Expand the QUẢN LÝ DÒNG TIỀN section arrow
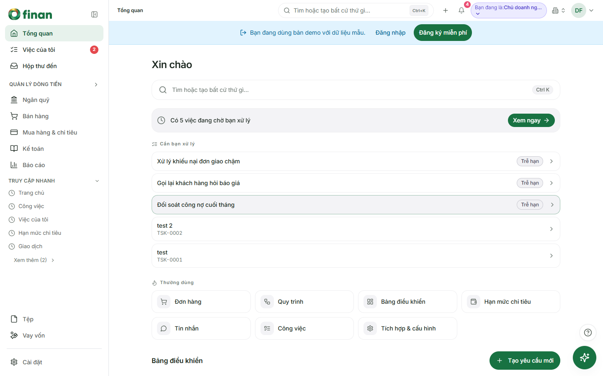The height and width of the screenshot is (376, 603). (96, 84)
